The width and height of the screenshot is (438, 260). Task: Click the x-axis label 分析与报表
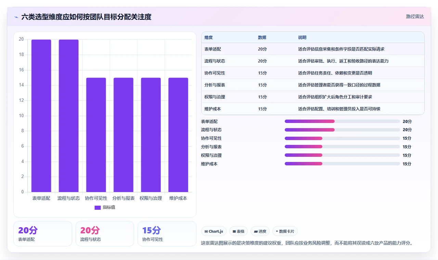tap(124, 198)
